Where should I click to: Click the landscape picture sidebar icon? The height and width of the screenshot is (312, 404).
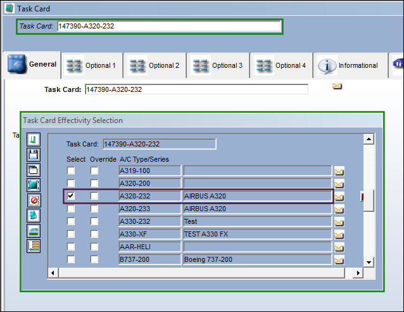(34, 231)
